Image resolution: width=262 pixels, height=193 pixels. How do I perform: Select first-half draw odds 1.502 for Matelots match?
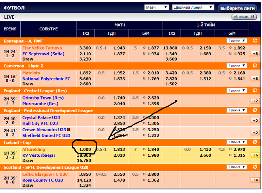(171, 84)
